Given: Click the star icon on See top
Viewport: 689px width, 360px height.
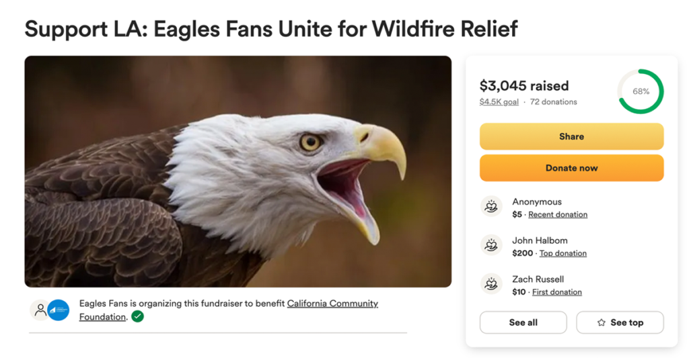Looking at the screenshot, I should click(602, 323).
